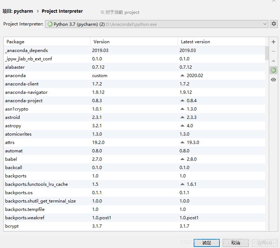
Task: Select the bcrypt package
Action: coord(134,226)
